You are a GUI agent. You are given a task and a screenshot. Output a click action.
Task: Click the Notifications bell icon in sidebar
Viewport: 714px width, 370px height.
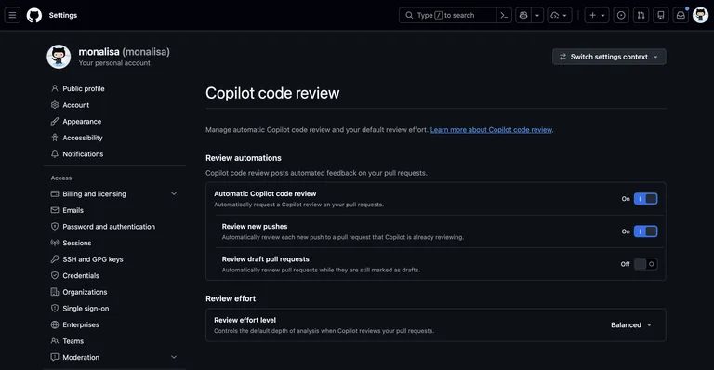tap(55, 153)
